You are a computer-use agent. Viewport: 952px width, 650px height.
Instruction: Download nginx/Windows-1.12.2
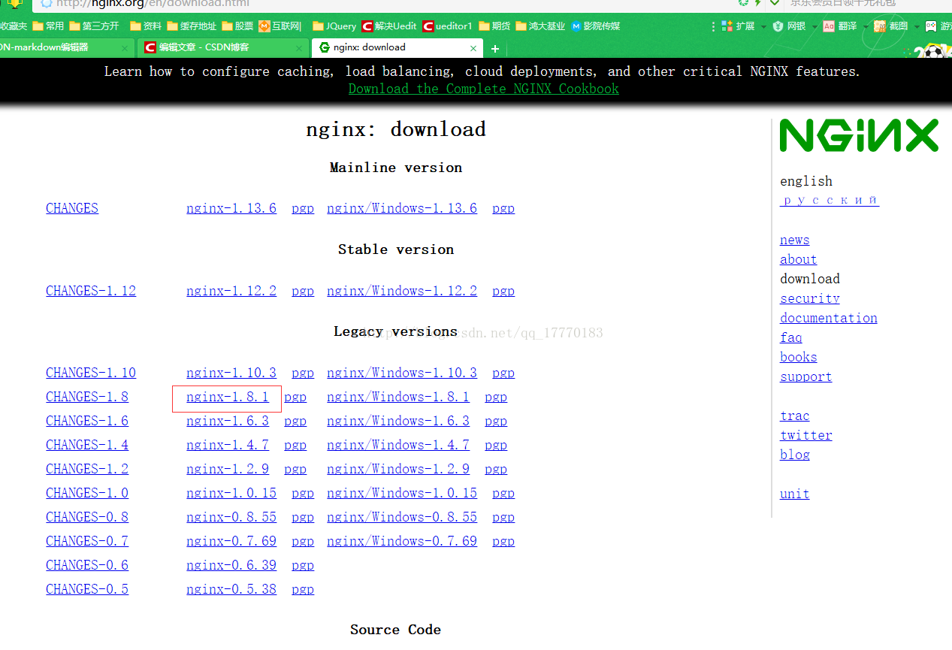(x=402, y=291)
